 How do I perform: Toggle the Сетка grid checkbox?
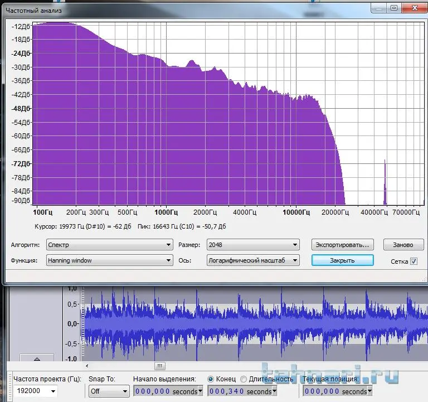pos(414,261)
